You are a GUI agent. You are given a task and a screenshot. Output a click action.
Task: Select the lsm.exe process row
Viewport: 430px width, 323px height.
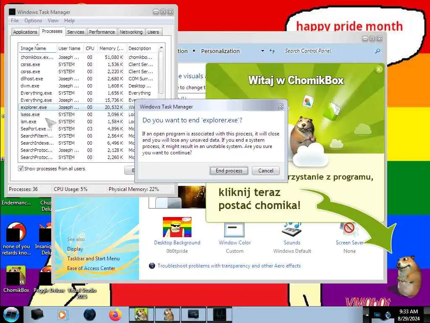click(x=77, y=122)
